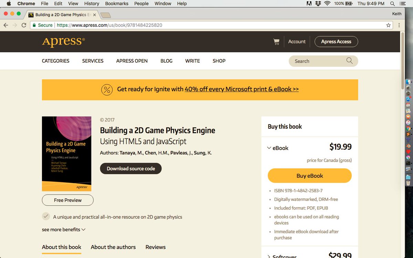Go to APRESS OPEN
The width and height of the screenshot is (413, 258).
click(x=132, y=61)
